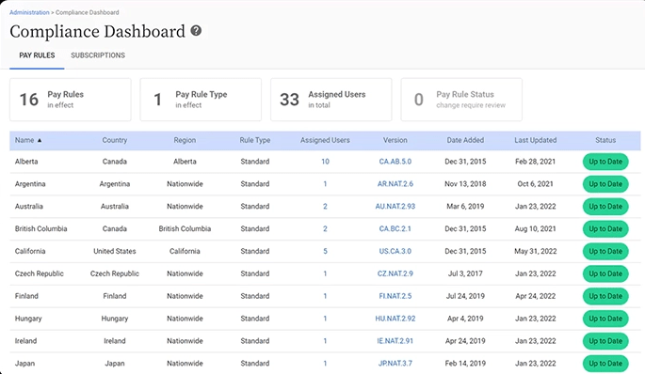The image size is (645, 374).
Task: Open version link HU.NAT.2.92
Action: click(395, 319)
